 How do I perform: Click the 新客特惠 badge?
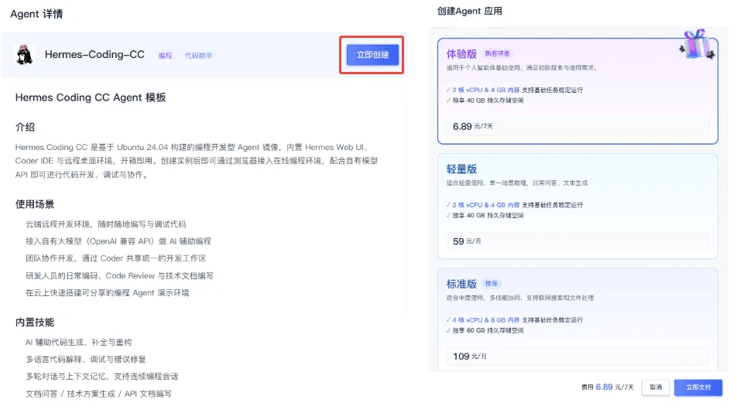(x=497, y=54)
